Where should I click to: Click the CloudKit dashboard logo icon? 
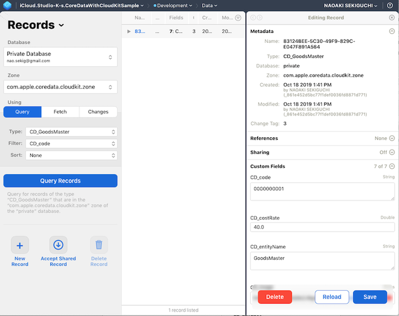click(x=7, y=5)
